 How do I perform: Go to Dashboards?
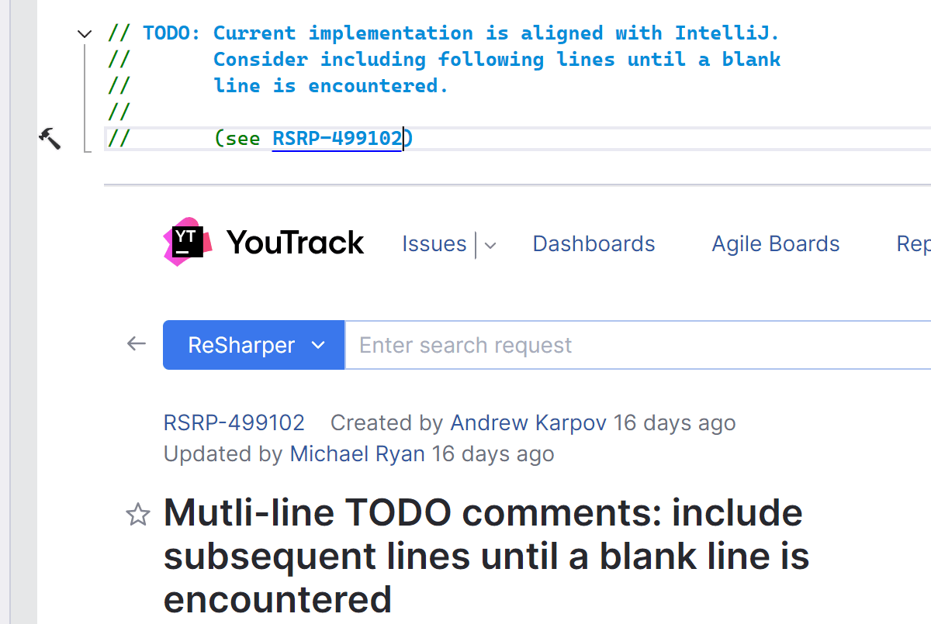594,244
